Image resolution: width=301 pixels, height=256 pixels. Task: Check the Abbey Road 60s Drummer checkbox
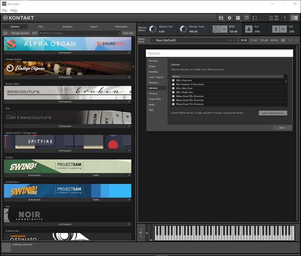173,100
